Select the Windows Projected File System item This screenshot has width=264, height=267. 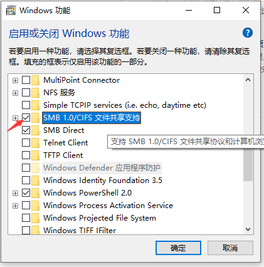point(100,218)
